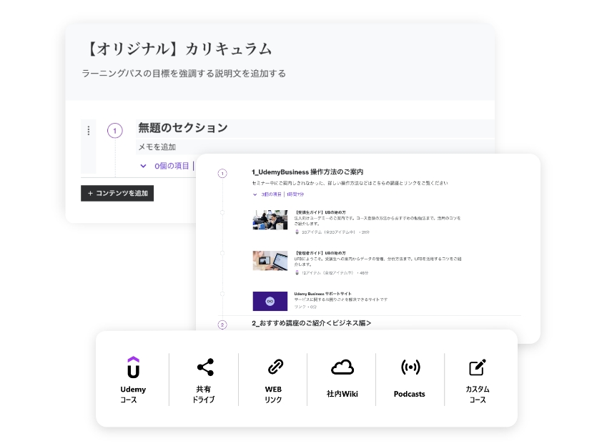Click the ラーニングパスの目標 description field

click(x=184, y=74)
